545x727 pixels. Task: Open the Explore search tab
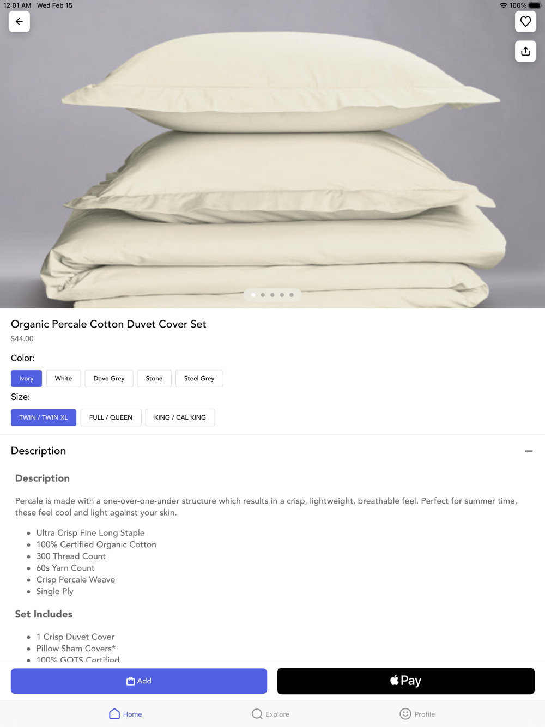(270, 714)
